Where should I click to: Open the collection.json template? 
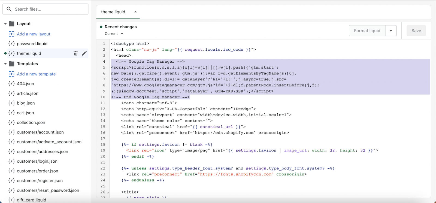click(x=31, y=123)
